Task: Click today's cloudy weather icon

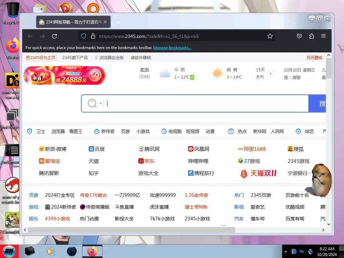Action: pyautogui.click(x=165, y=74)
